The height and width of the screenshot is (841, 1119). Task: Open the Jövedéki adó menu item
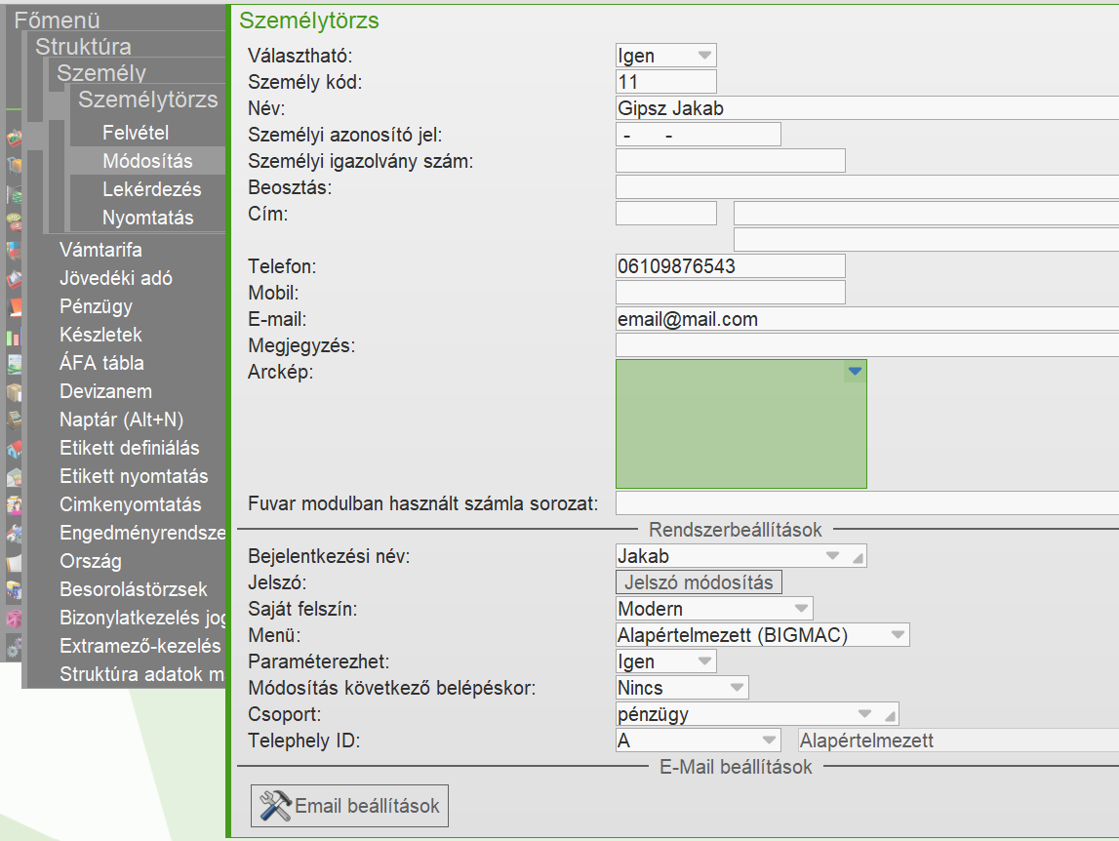(x=116, y=278)
